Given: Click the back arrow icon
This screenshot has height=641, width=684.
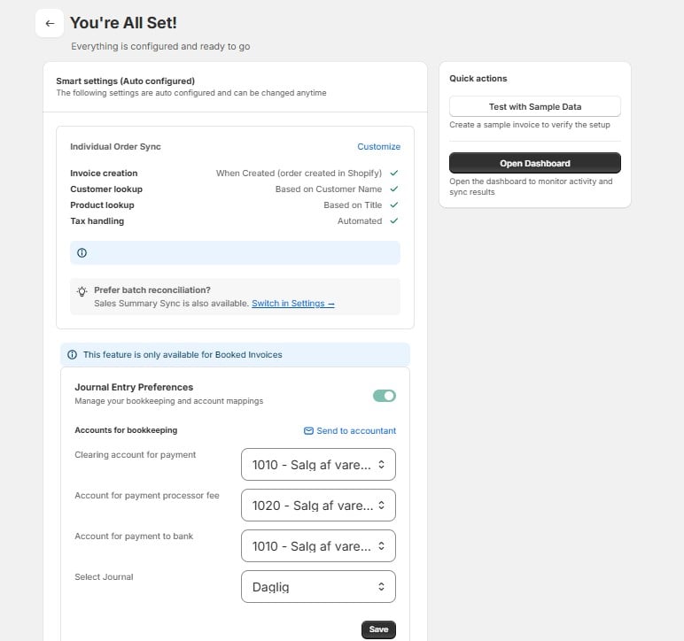Looking at the screenshot, I should 50,23.
